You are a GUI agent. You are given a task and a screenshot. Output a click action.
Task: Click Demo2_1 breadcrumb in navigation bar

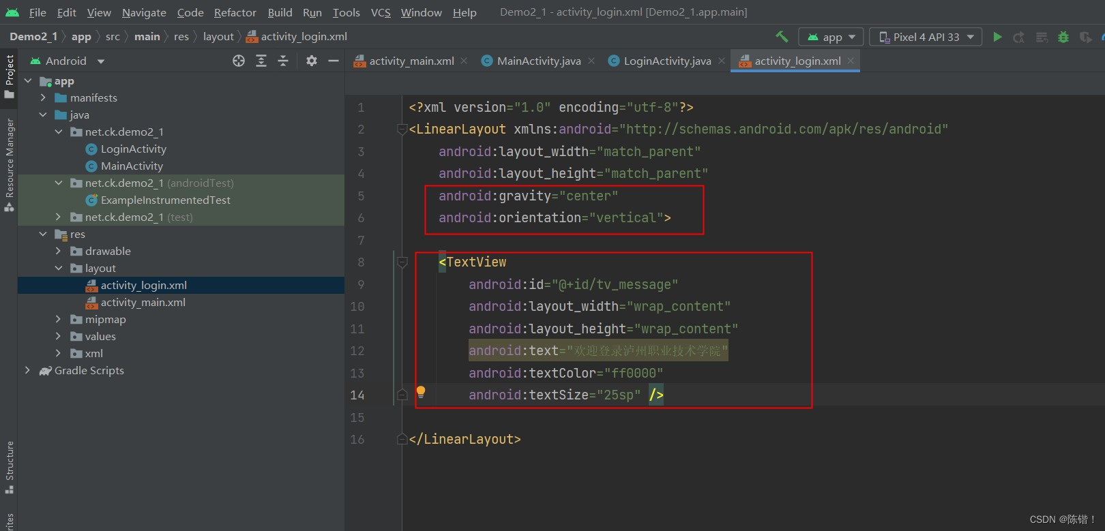[33, 37]
